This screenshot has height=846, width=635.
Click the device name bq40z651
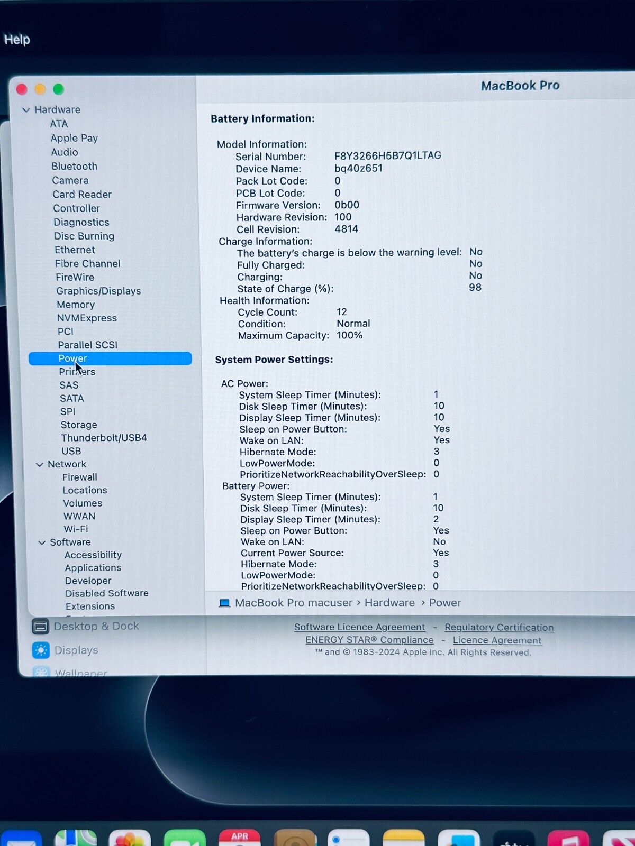(358, 168)
